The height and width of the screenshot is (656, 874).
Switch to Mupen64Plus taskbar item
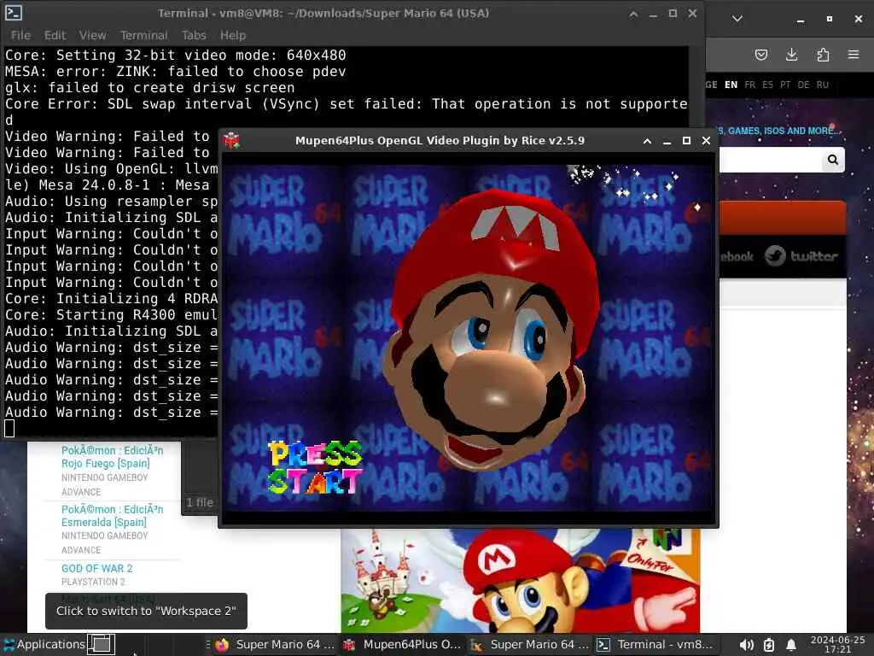point(403,644)
